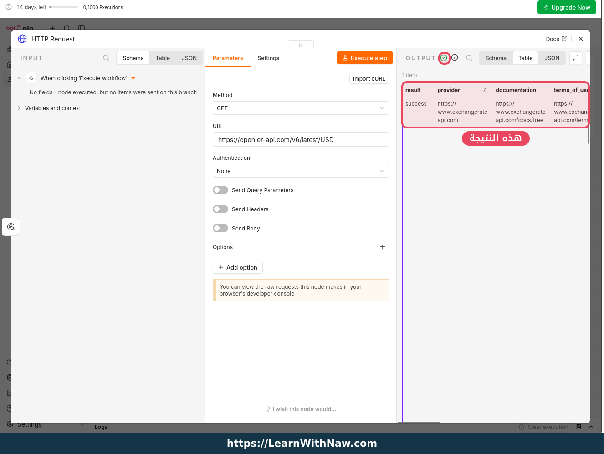Search the input panel with magnifier icon
Screen dimensions: 604x454
(106, 58)
